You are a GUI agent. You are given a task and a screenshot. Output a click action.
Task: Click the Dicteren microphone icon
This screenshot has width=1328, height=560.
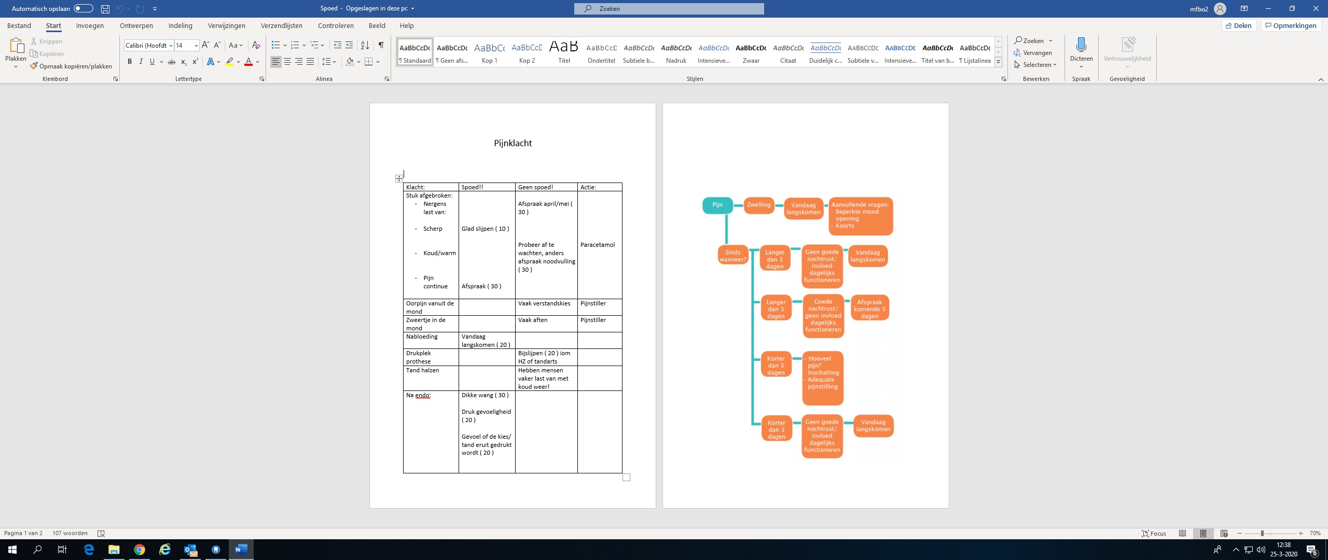[1081, 45]
